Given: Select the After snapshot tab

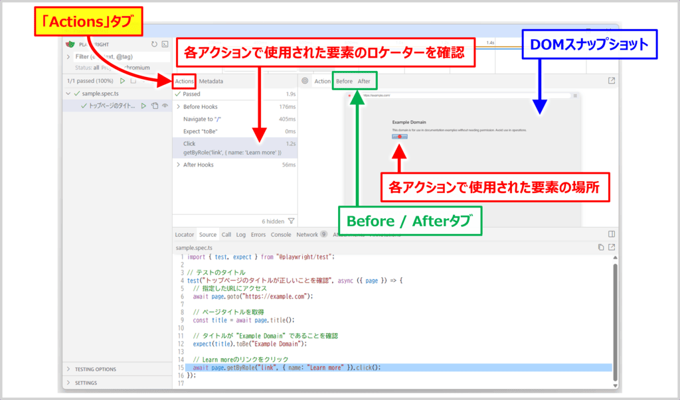Looking at the screenshot, I should 364,81.
